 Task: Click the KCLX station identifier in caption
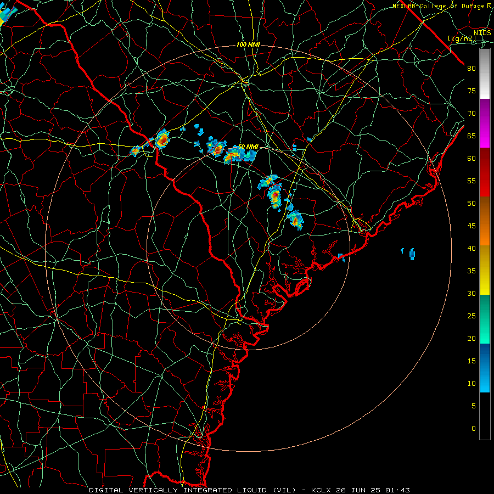click(321, 490)
